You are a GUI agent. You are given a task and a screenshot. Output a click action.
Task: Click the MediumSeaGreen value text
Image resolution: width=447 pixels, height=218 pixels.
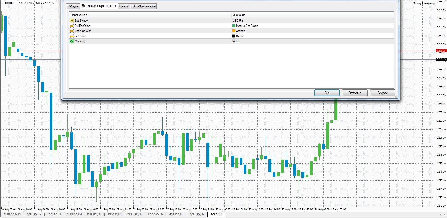[247, 26]
